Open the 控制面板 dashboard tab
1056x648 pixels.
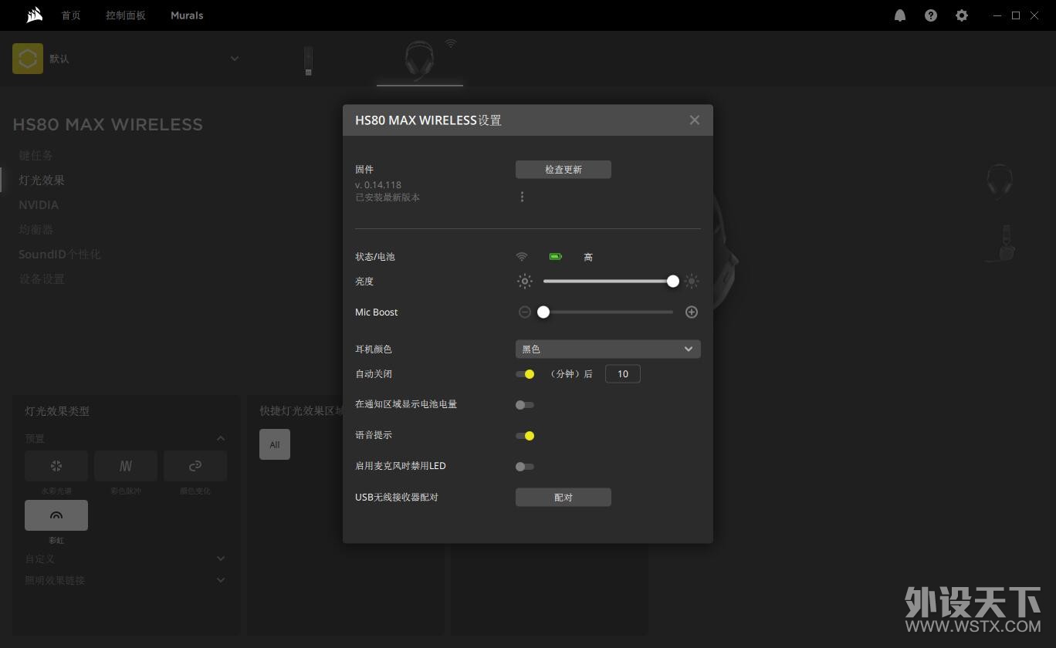click(x=126, y=15)
